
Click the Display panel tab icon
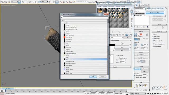(x=145, y=5)
